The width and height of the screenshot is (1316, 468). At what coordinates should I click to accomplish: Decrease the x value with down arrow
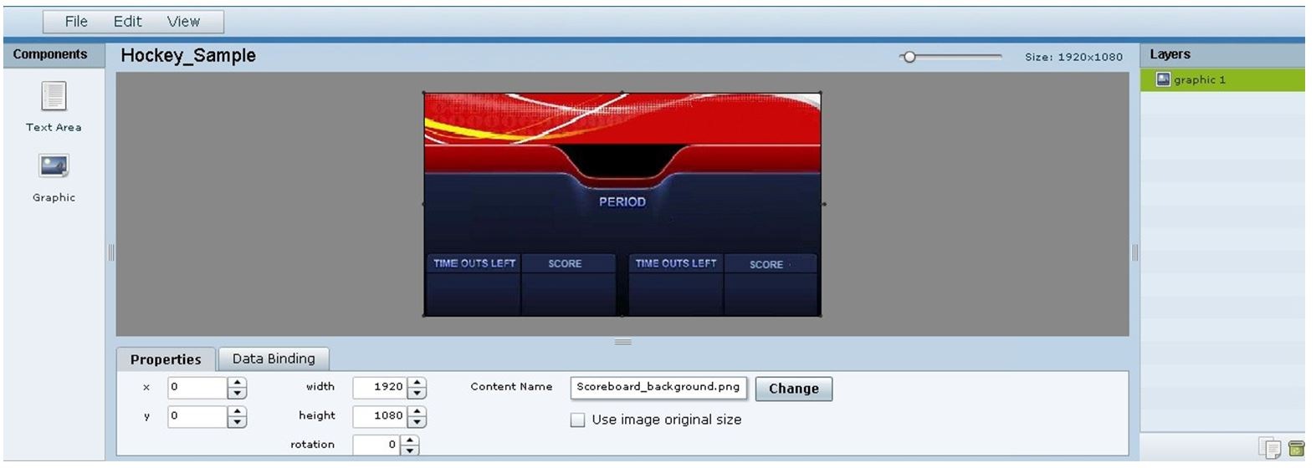coord(238,394)
